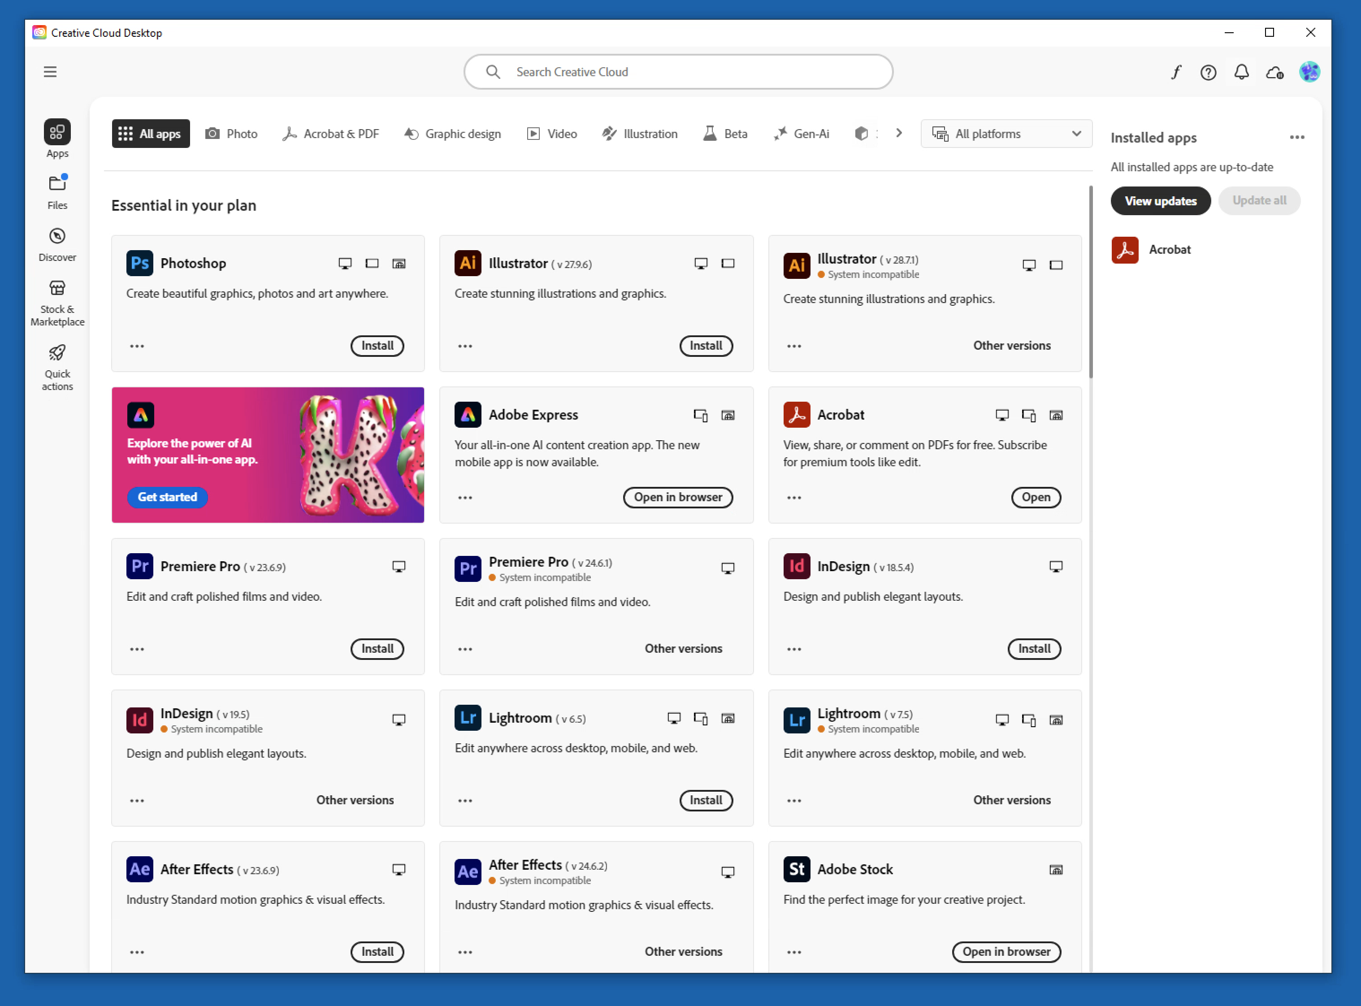This screenshot has width=1361, height=1006.
Task: Open the fonts icon in header
Action: tap(1176, 73)
